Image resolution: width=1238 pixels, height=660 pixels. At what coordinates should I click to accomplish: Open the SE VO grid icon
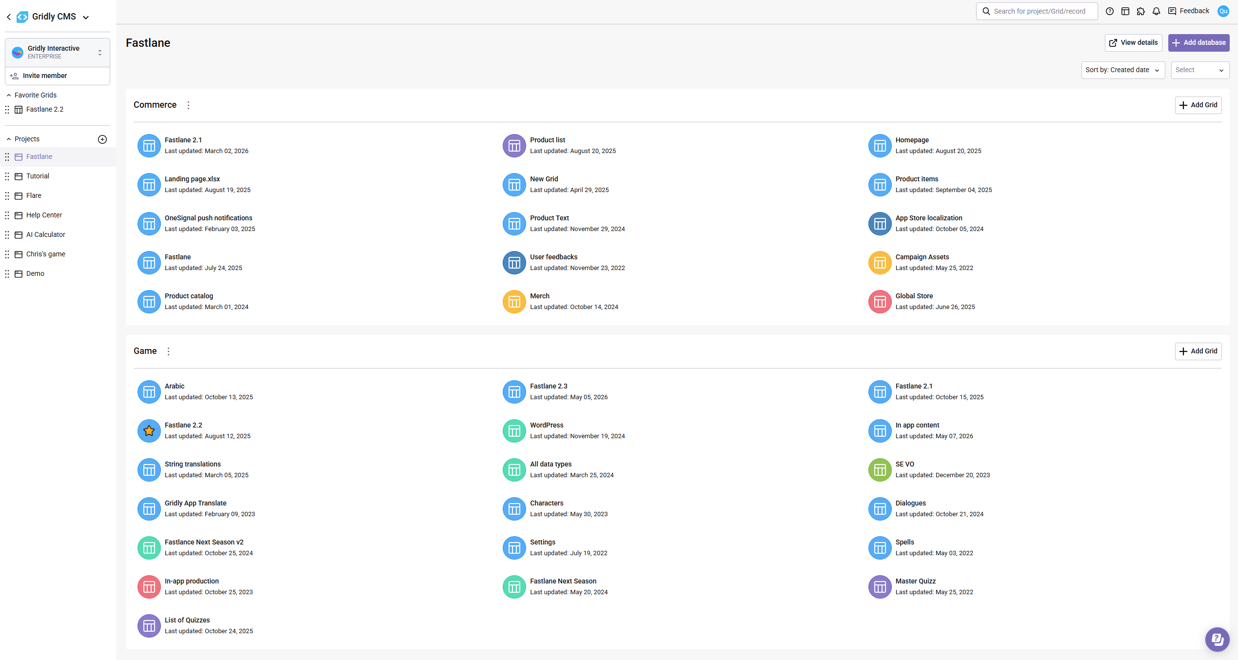tap(880, 470)
